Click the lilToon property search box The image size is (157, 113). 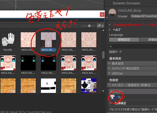click(133, 46)
